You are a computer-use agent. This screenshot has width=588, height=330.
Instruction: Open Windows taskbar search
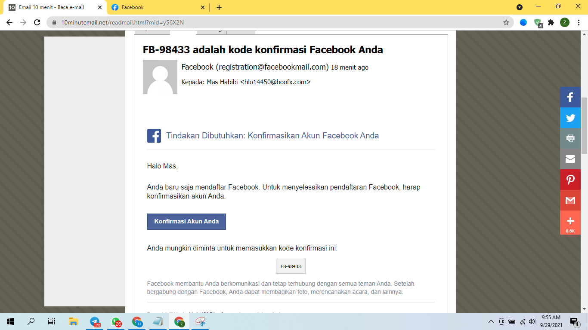pos(31,321)
